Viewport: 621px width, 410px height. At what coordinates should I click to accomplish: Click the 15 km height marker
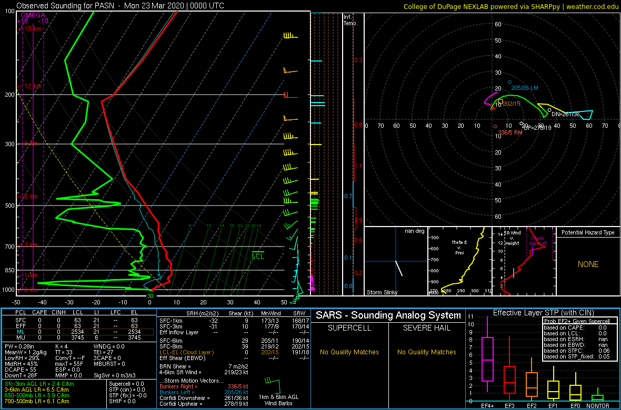click(x=33, y=29)
